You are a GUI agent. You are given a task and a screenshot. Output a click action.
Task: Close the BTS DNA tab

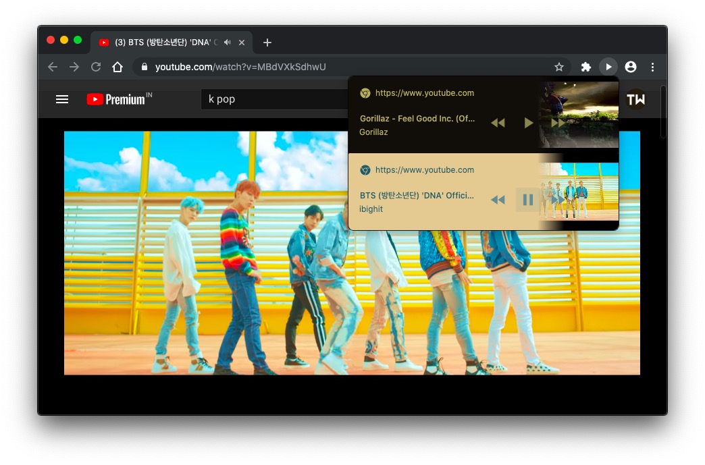(x=242, y=43)
